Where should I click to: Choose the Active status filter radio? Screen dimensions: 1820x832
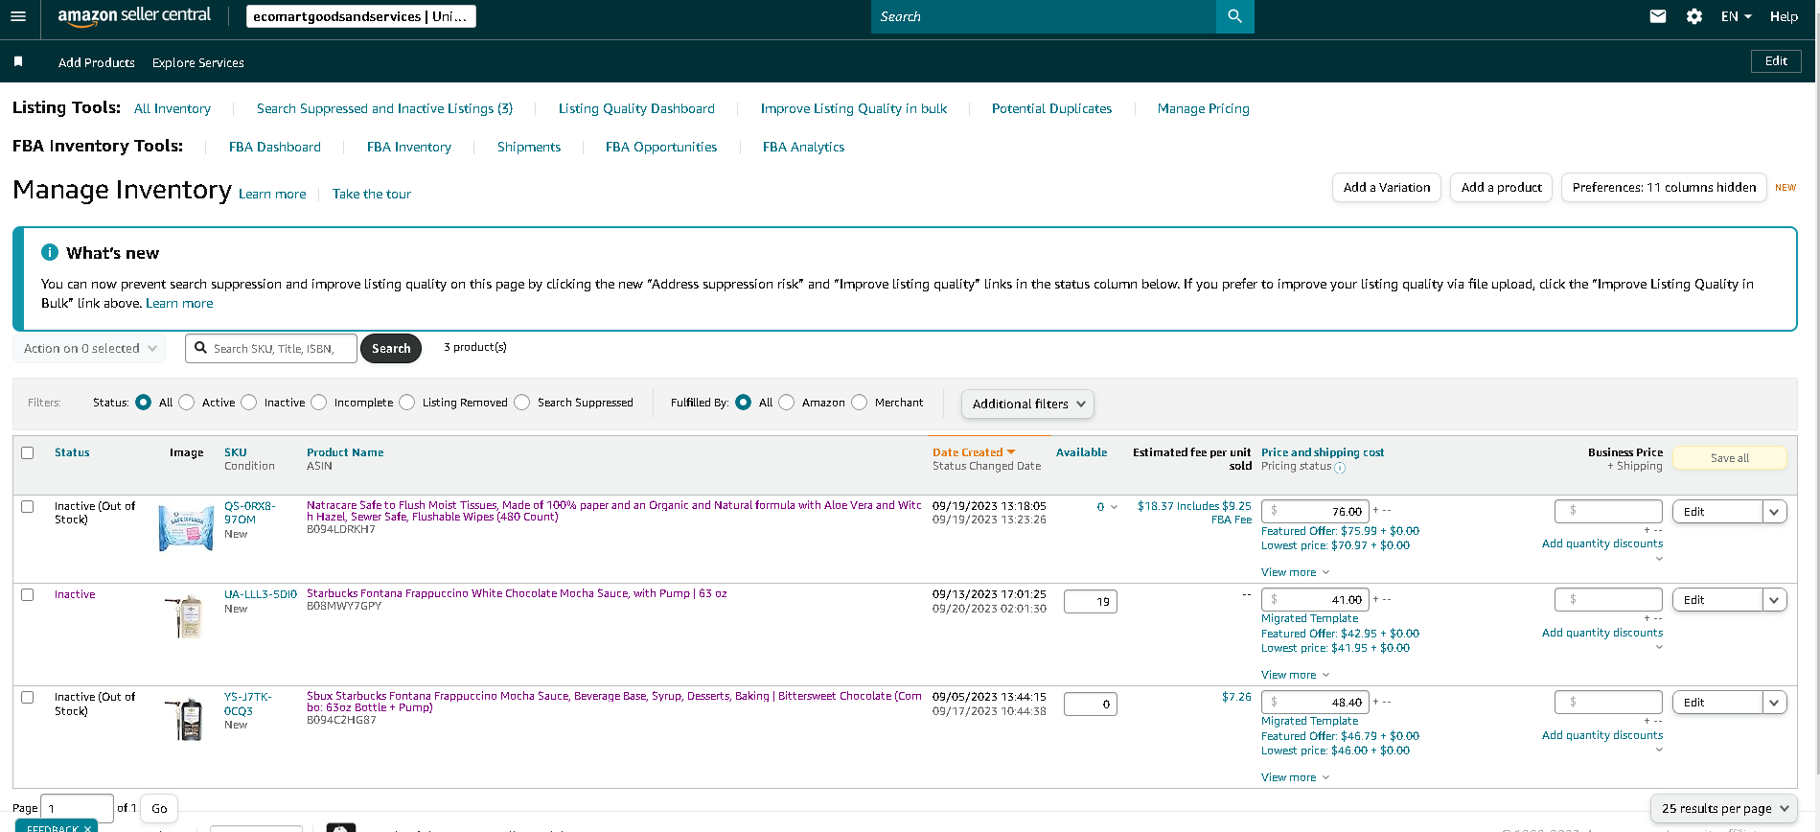point(187,403)
